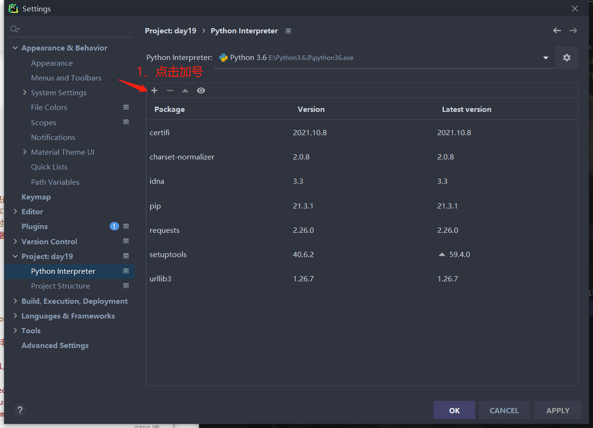Click the OK button
593x428 pixels.
pyautogui.click(x=454, y=410)
